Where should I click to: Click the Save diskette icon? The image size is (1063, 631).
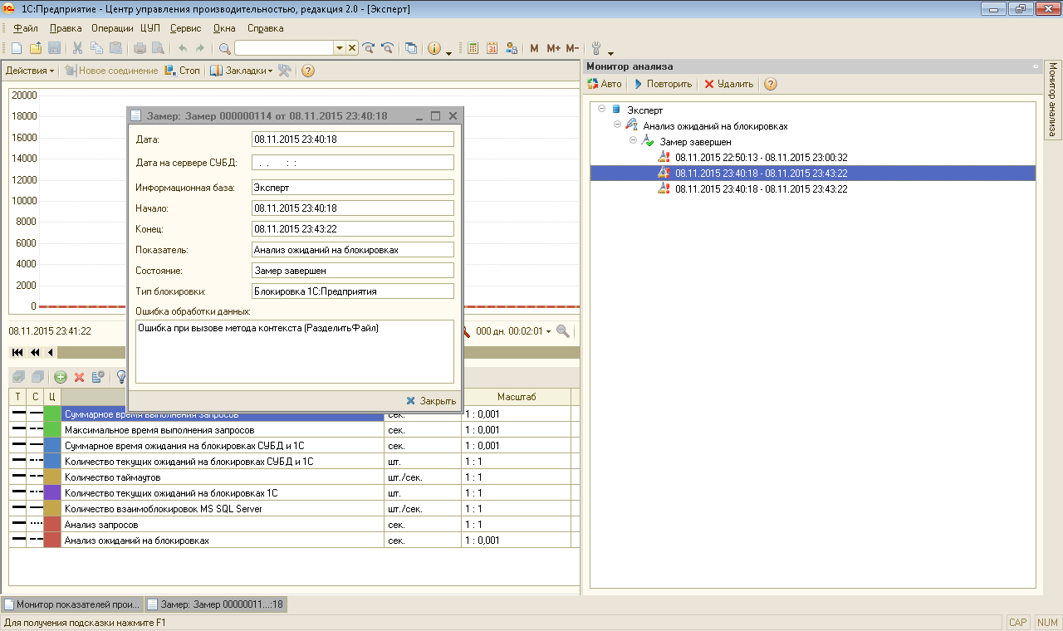[54, 48]
